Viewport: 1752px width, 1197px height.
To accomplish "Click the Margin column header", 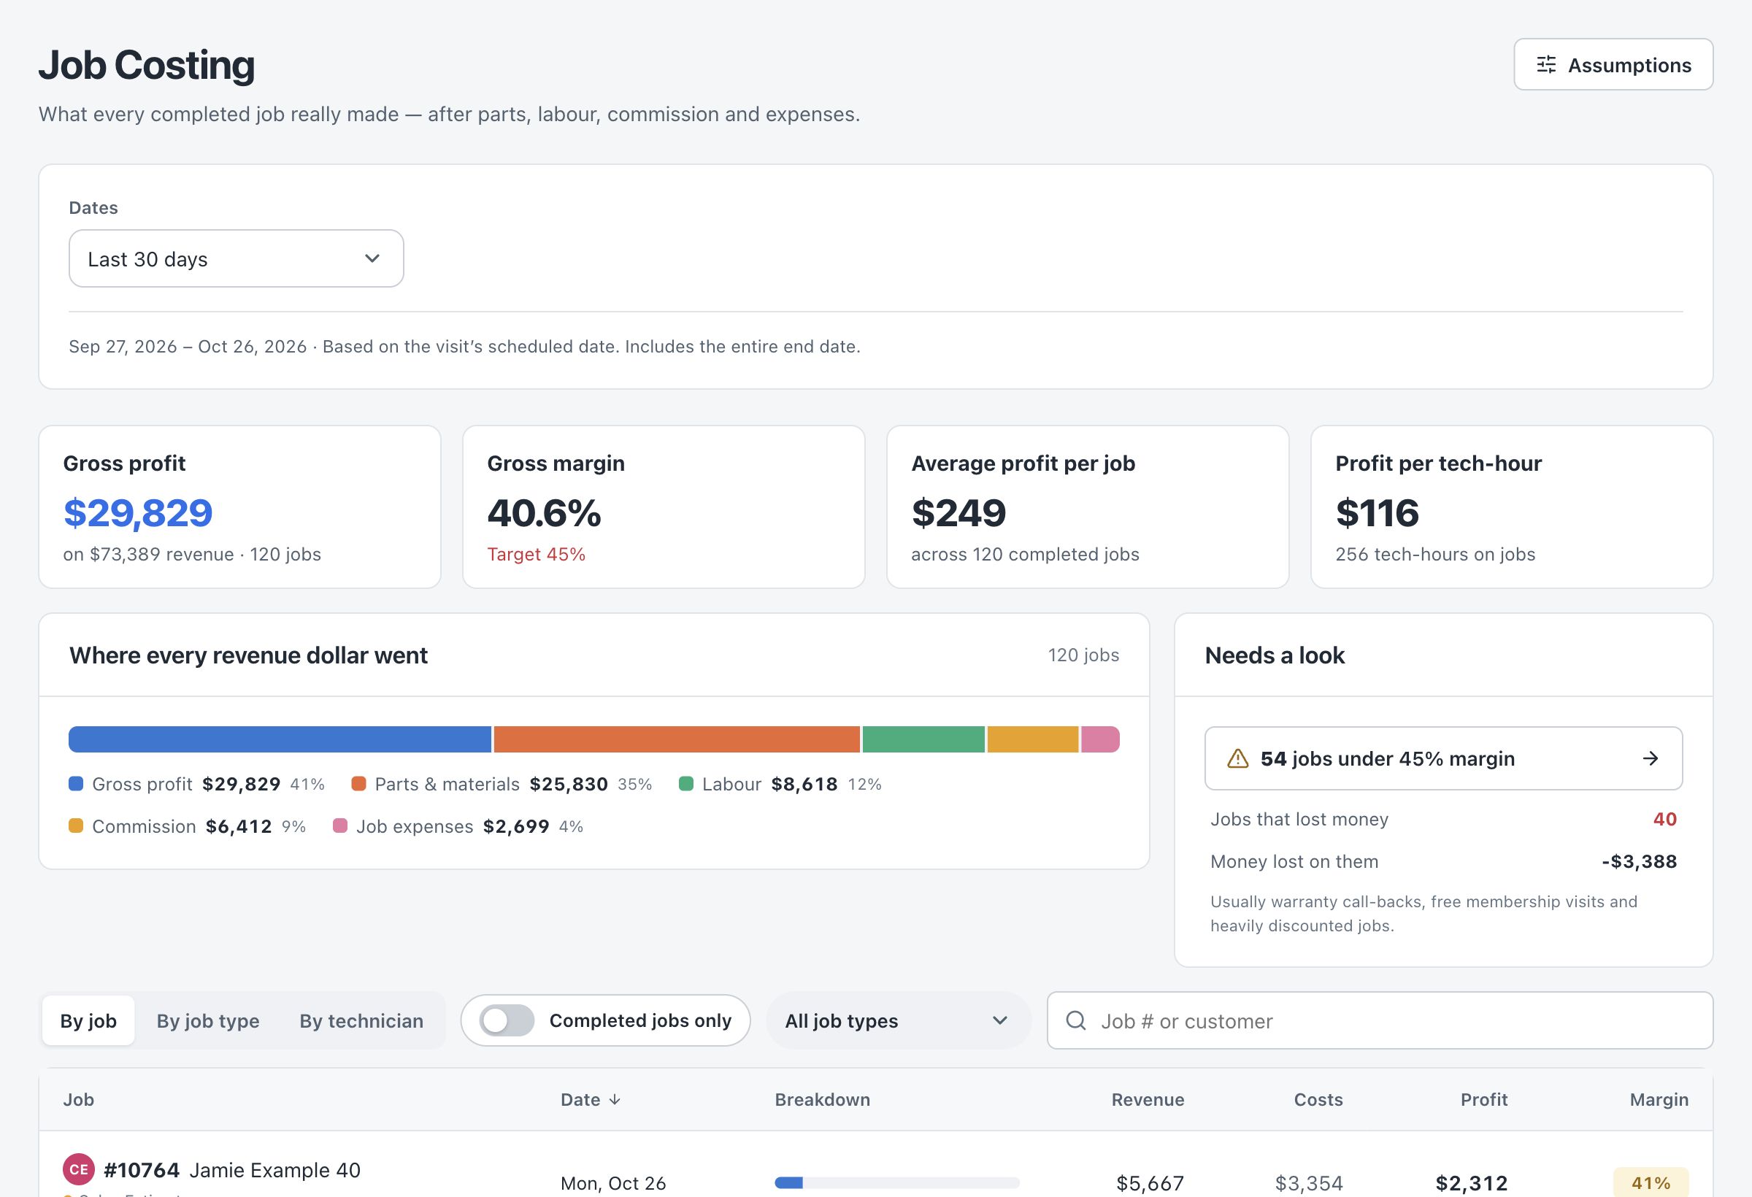I will pyautogui.click(x=1659, y=1100).
